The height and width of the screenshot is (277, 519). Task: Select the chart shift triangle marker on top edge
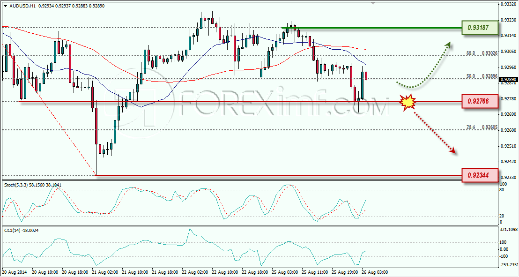tap(374, 4)
